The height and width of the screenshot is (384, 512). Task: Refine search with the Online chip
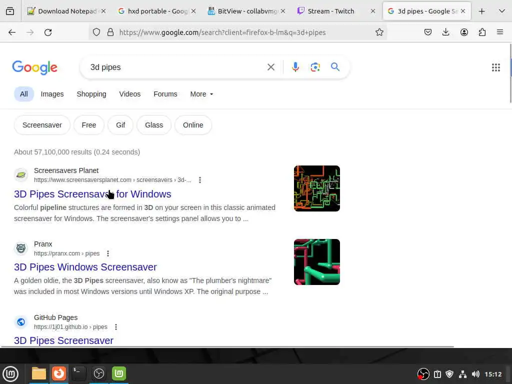(x=193, y=125)
